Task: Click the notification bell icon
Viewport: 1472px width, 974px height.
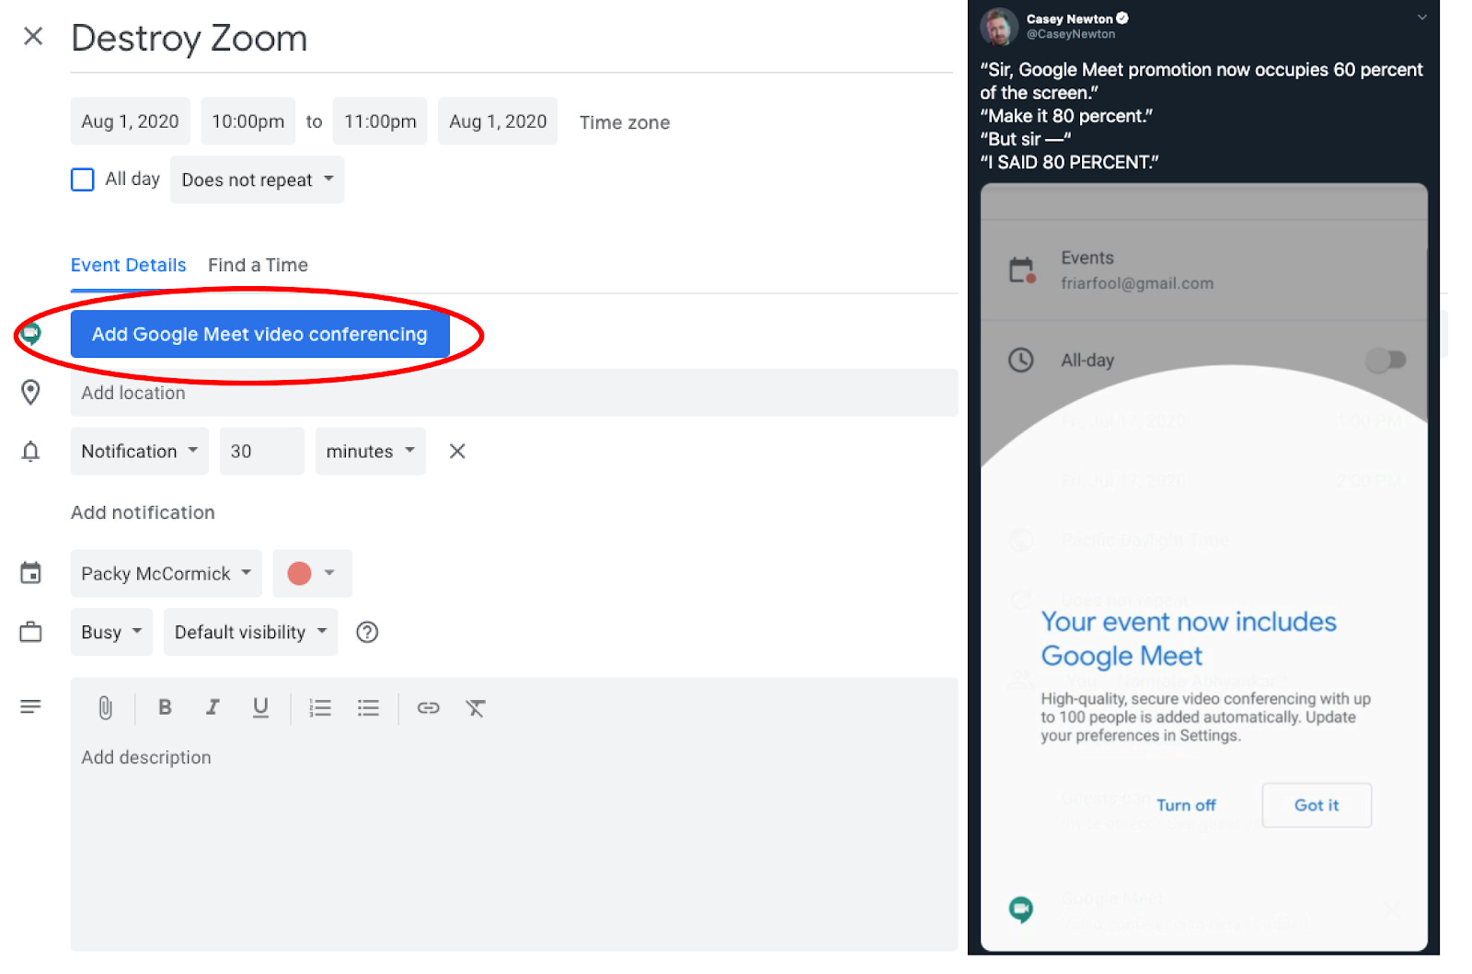Action: [30, 452]
